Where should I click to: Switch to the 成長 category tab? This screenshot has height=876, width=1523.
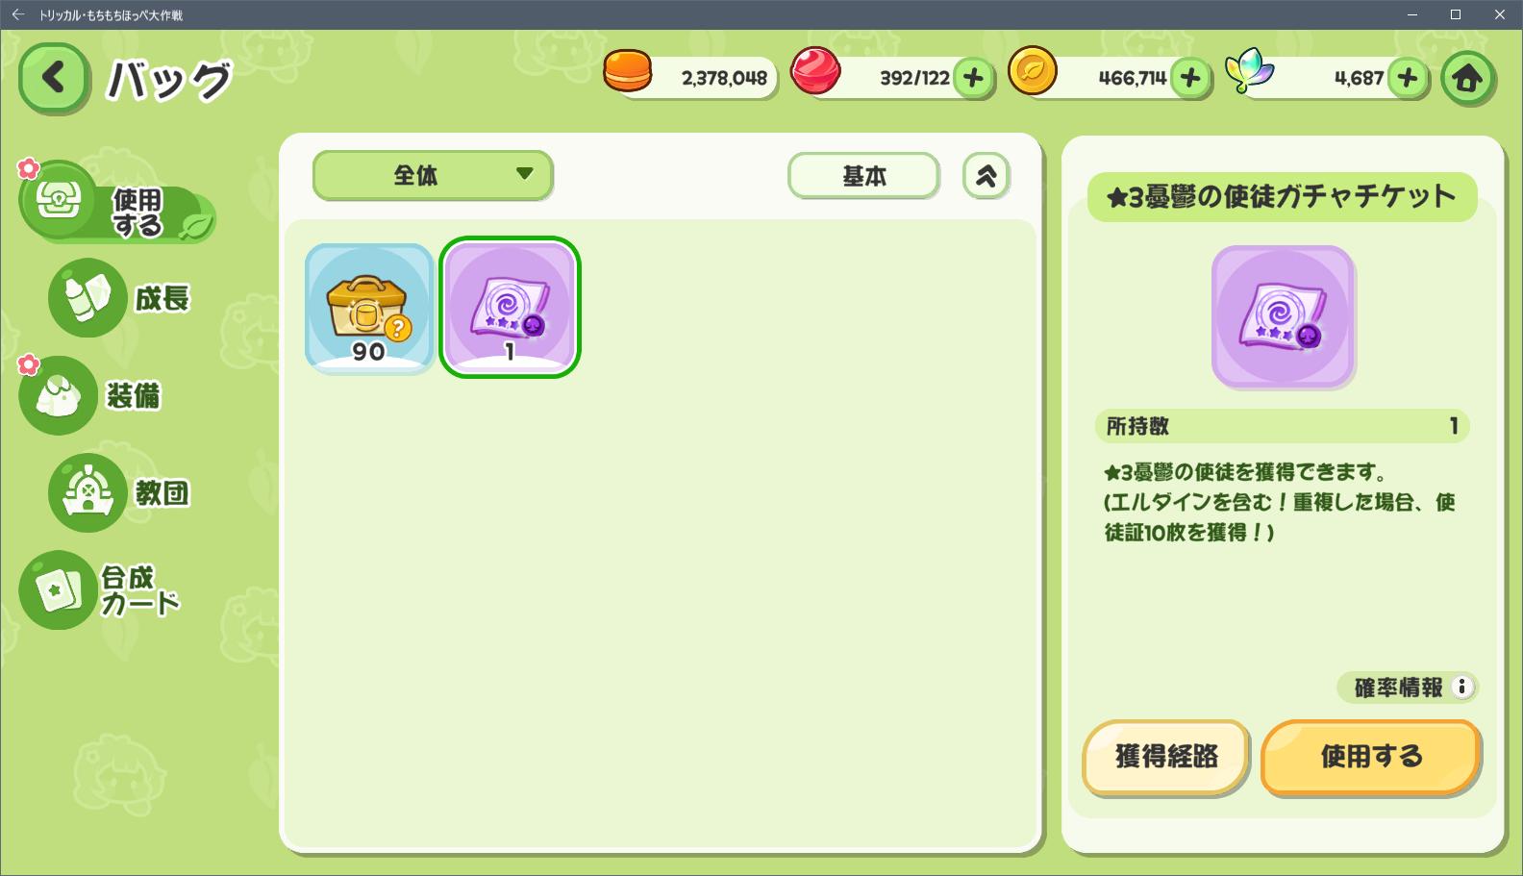(x=120, y=298)
